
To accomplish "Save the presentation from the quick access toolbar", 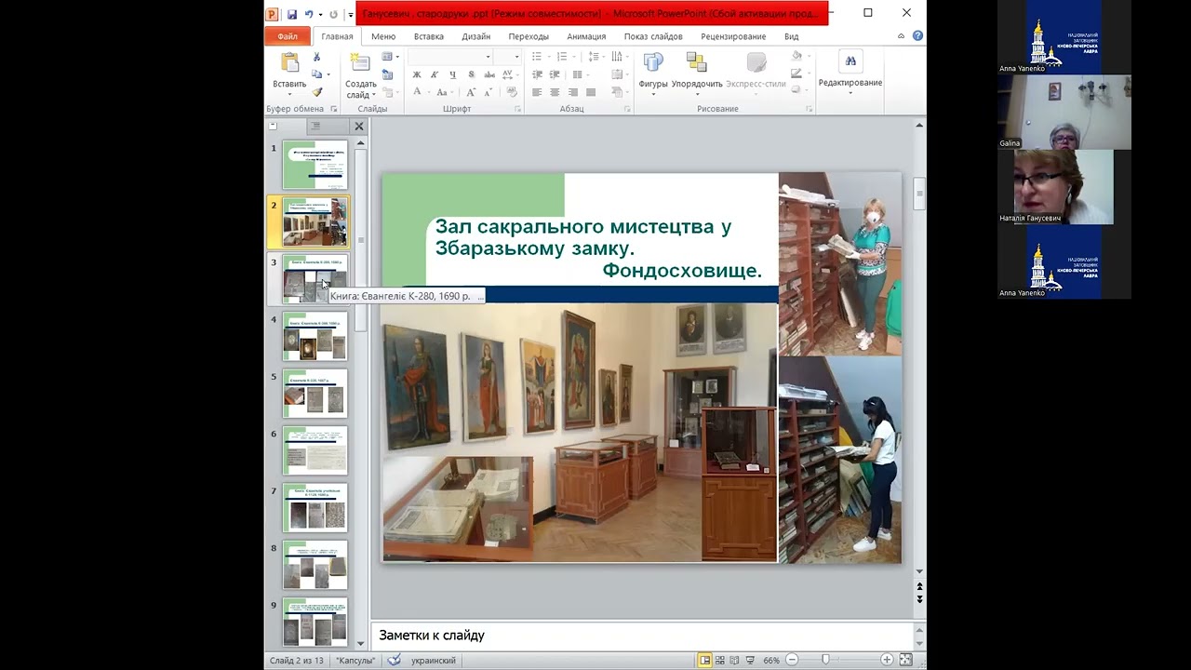I will click(291, 14).
